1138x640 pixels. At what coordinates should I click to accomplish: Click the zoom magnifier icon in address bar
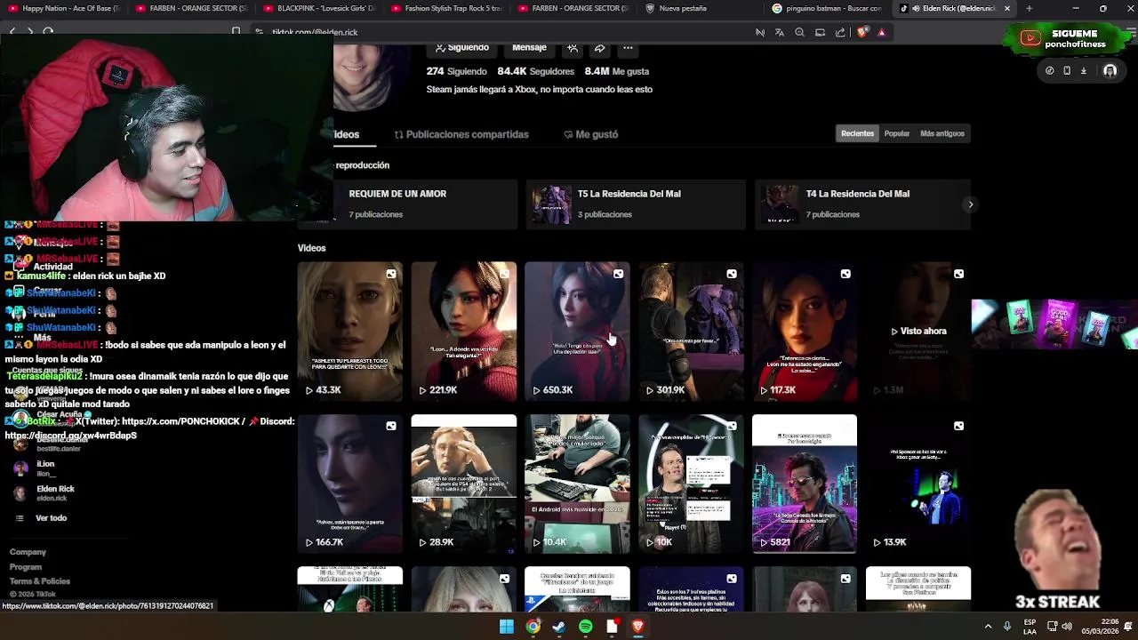pyautogui.click(x=799, y=32)
